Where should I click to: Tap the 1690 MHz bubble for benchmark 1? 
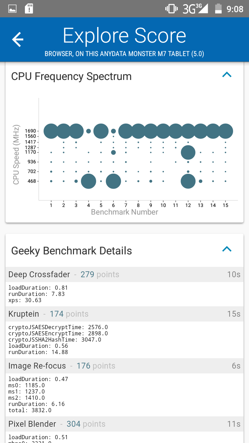[x=51, y=131]
